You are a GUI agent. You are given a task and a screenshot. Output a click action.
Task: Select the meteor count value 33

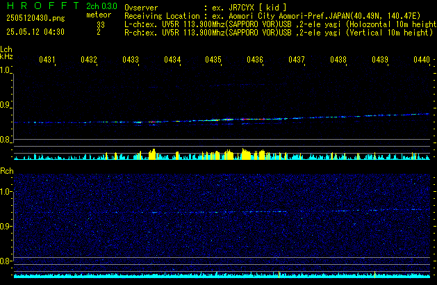pos(101,25)
